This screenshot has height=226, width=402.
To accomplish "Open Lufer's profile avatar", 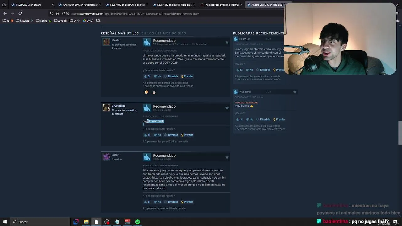I will tap(106, 157).
